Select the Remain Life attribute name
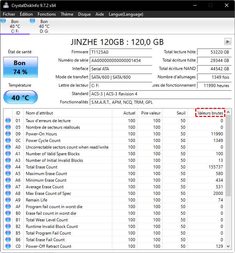The image size is (235, 253). [37, 200]
